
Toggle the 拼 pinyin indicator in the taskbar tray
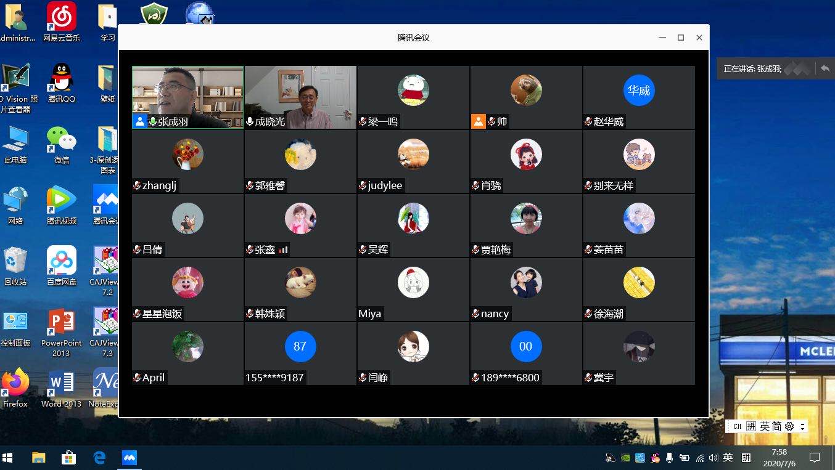(x=746, y=458)
